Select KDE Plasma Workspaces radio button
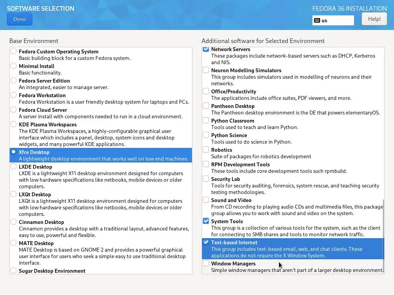This screenshot has width=394, height=295. [x=13, y=124]
